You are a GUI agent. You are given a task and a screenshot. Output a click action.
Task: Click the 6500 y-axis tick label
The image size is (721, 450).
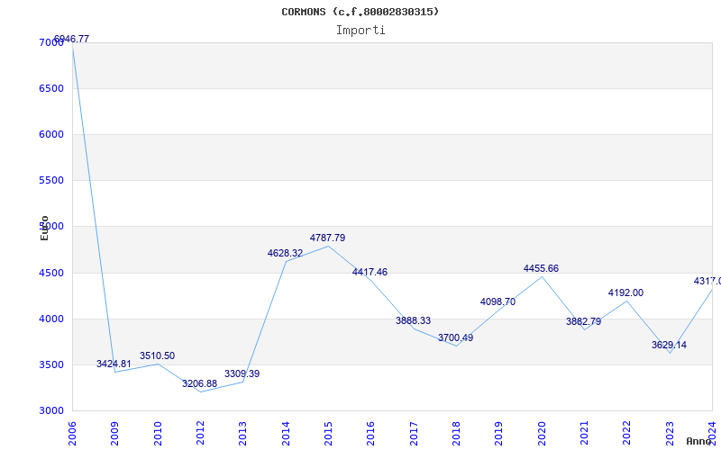51,88
